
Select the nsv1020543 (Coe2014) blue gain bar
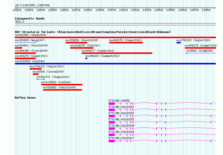click(x=115, y=64)
